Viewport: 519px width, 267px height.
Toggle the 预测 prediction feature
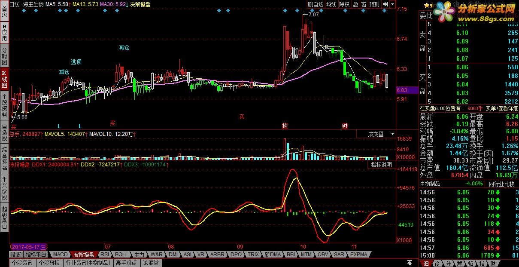[x=374, y=4]
